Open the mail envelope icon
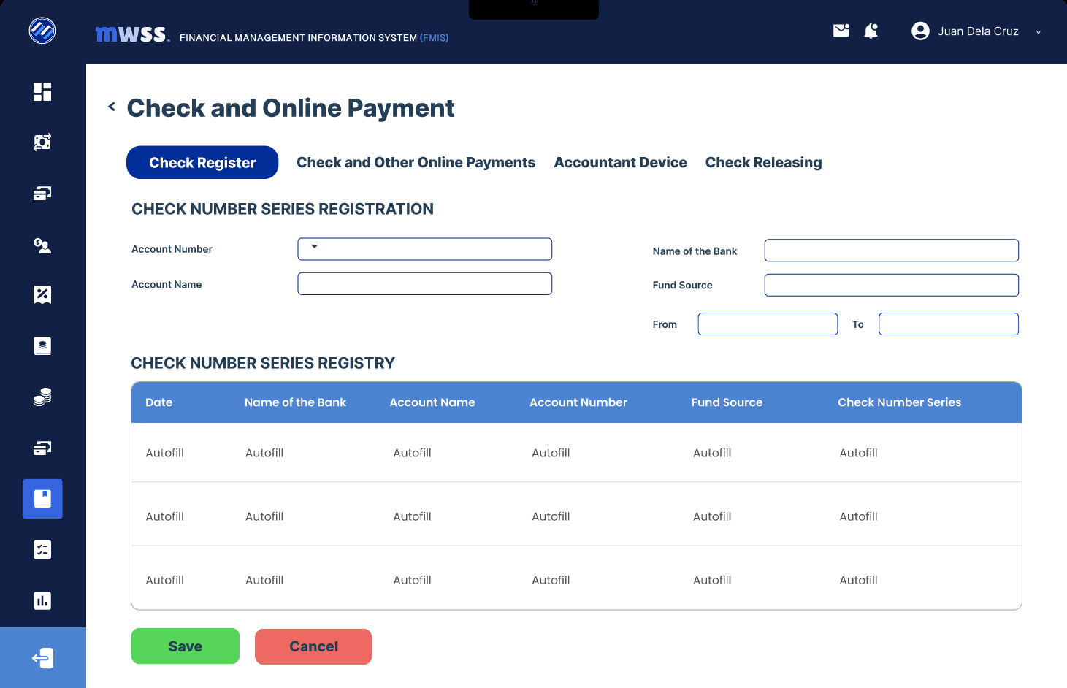Screen dimensions: 1067x688 [x=841, y=31]
